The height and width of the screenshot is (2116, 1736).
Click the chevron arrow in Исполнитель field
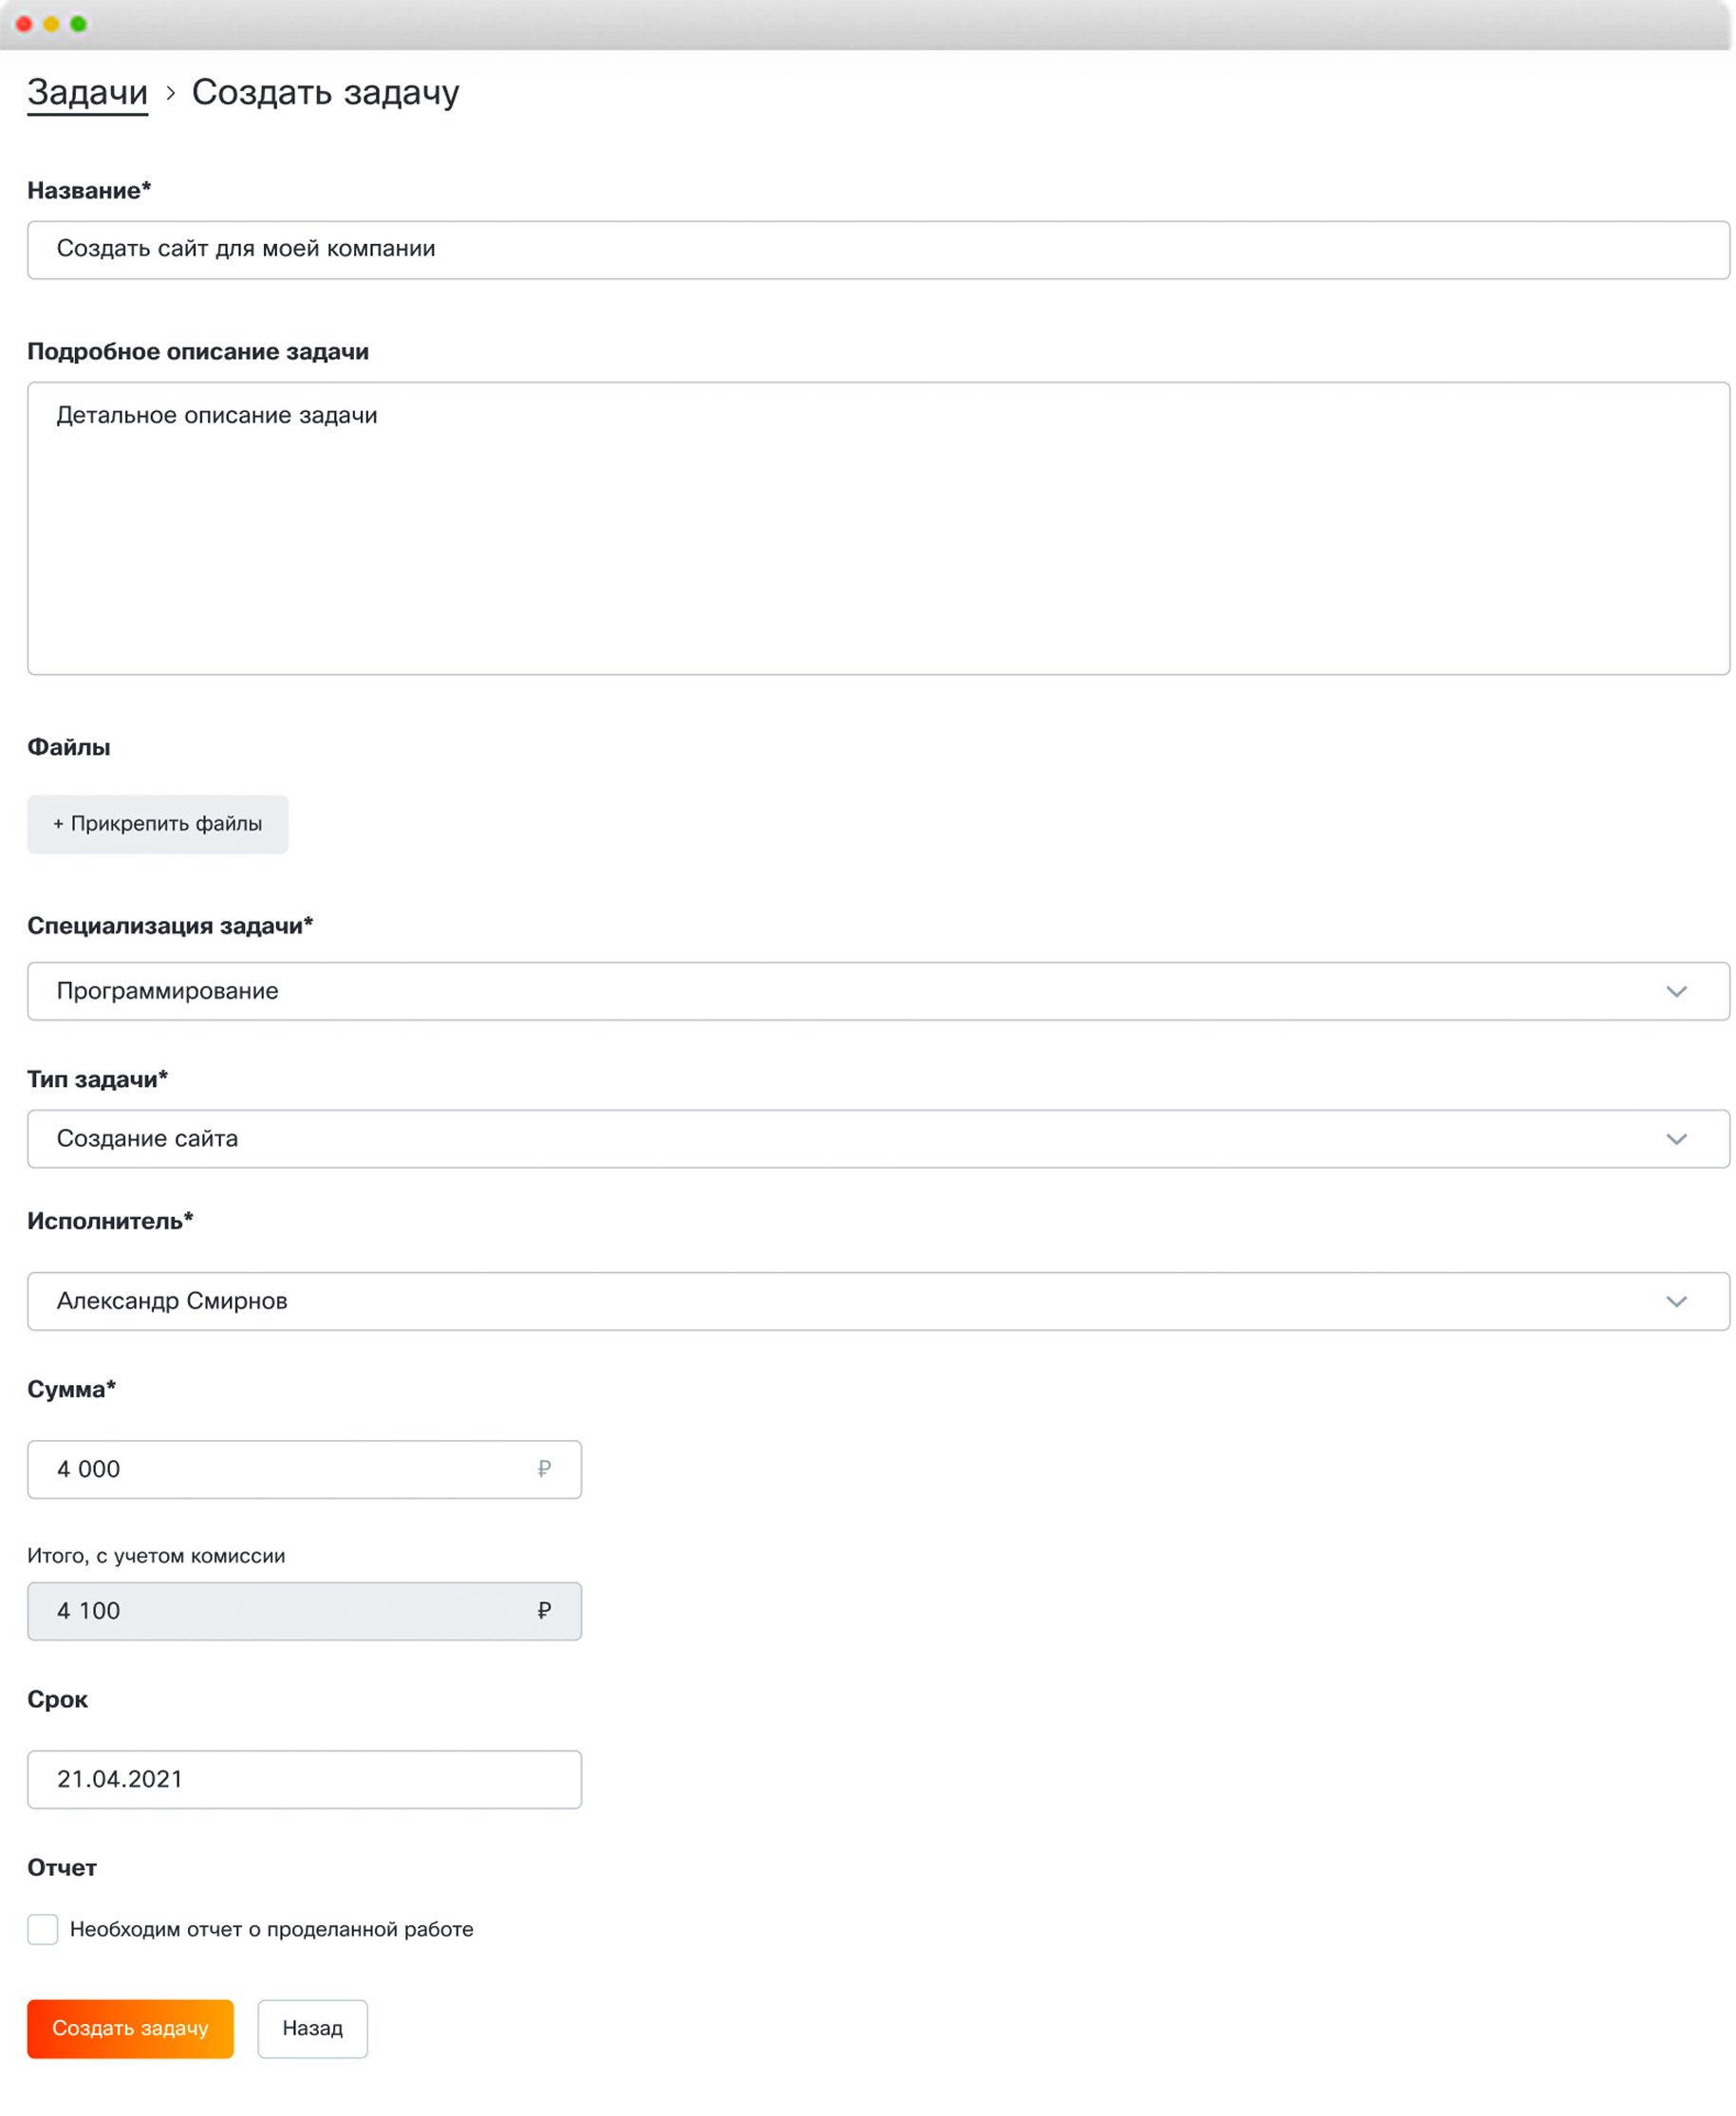[1676, 1301]
